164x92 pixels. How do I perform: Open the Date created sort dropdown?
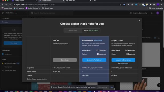coord(147,38)
